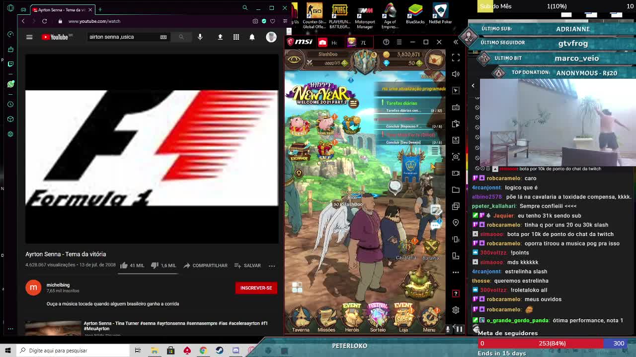This screenshot has height=357, width=636.
Task: Open the YouTube upload video icon
Action: click(220, 37)
